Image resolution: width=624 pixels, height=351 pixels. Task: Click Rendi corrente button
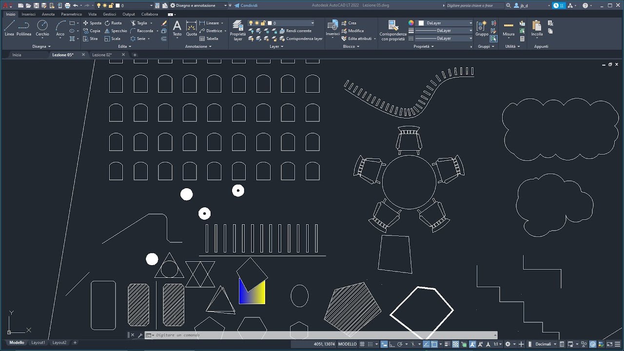pyautogui.click(x=295, y=31)
